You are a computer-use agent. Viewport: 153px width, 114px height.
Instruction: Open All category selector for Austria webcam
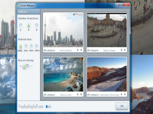[49, 50]
